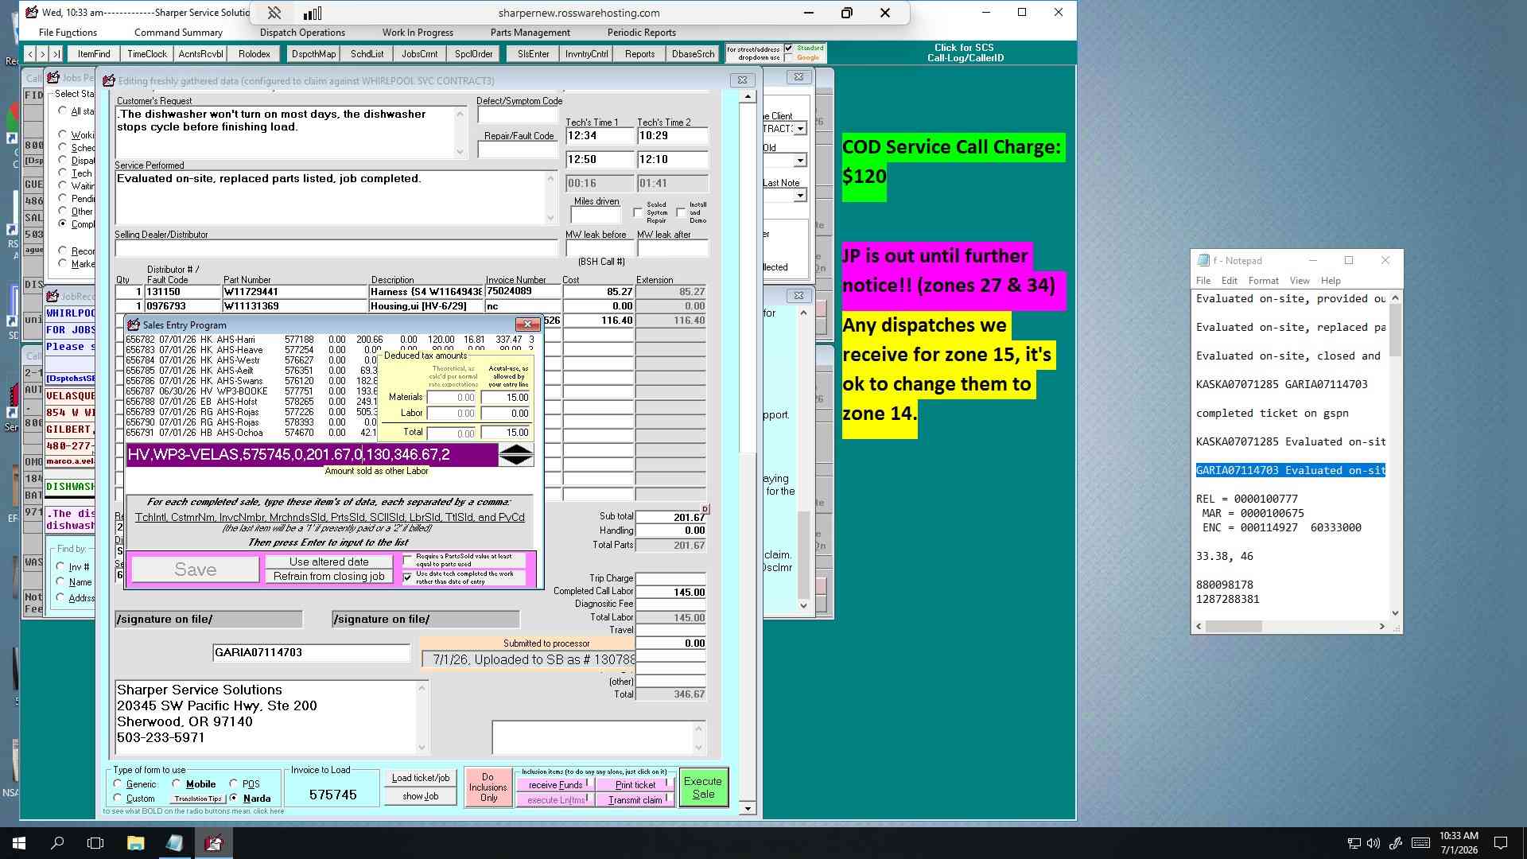Select the Mobile form type radio button

[x=177, y=783]
